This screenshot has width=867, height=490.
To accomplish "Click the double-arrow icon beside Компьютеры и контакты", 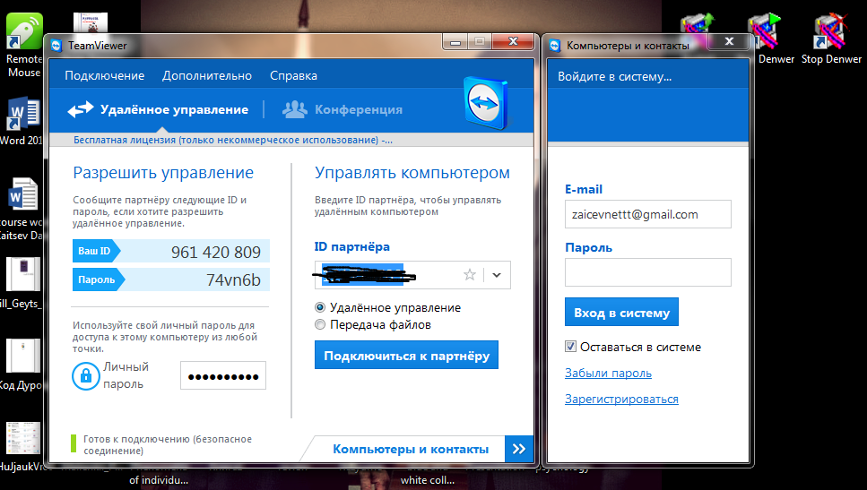I will [x=519, y=449].
